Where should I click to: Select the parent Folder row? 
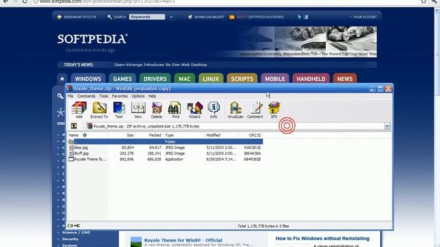(165, 141)
